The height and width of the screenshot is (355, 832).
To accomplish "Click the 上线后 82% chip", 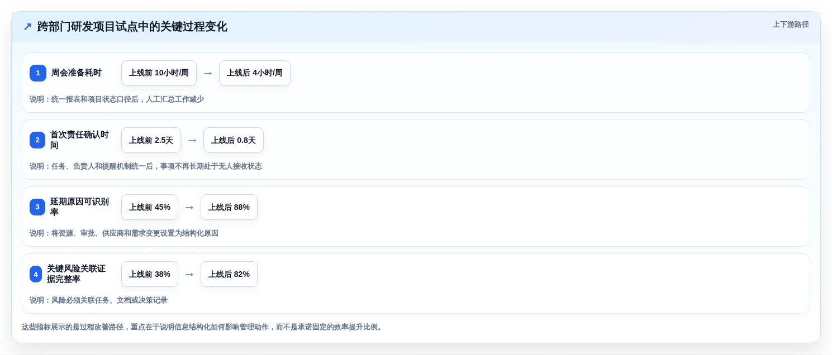I will click(x=229, y=274).
